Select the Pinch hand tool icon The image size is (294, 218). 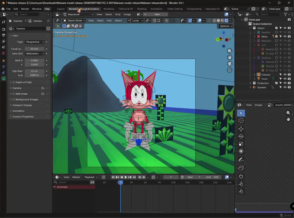click(x=241, y=192)
